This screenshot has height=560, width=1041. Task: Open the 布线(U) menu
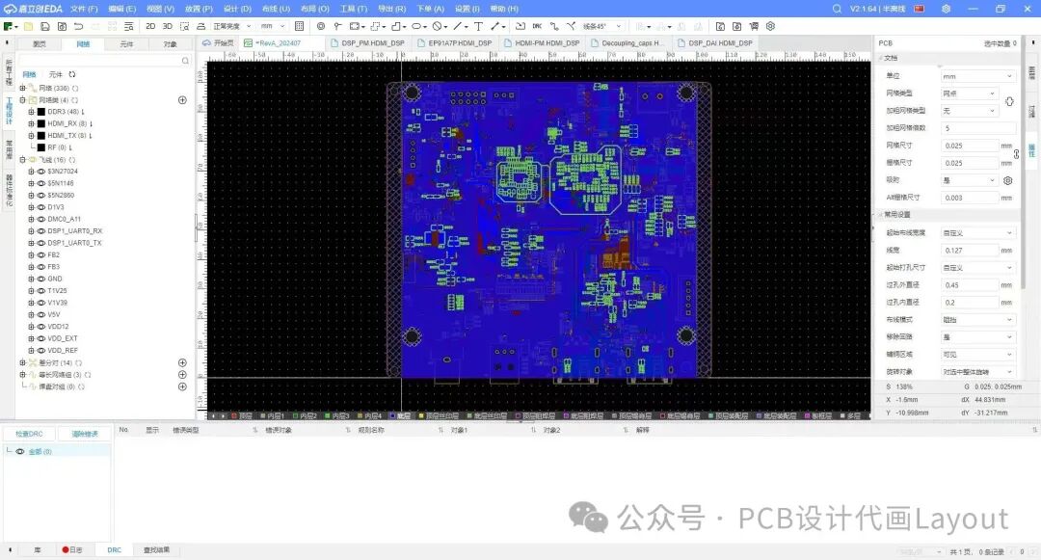pyautogui.click(x=276, y=9)
